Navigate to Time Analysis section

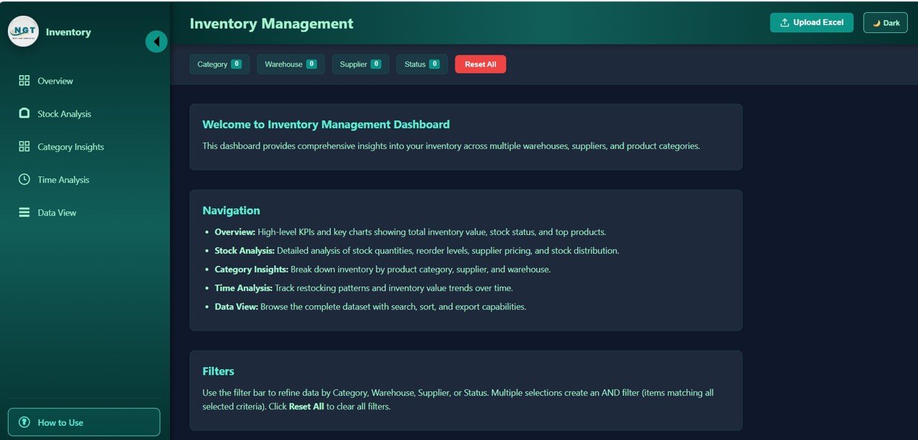tap(63, 180)
